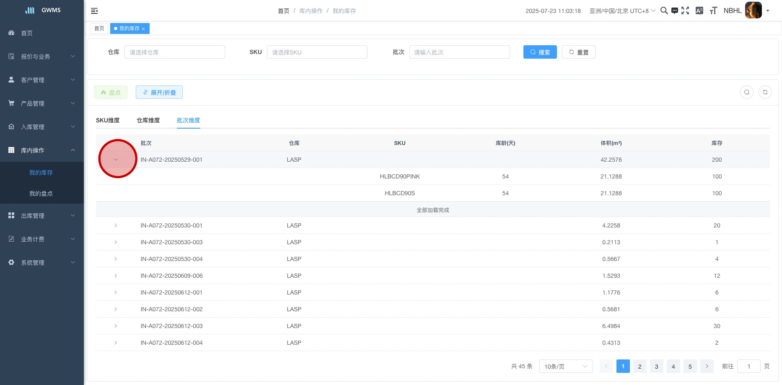Click the blue 搜索 button
This screenshot has height=385, width=782.
[540, 52]
